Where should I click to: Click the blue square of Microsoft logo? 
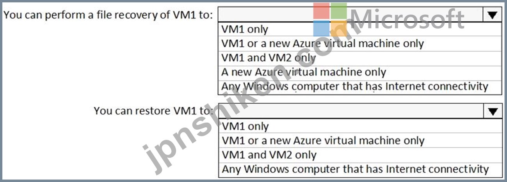pyautogui.click(x=322, y=29)
